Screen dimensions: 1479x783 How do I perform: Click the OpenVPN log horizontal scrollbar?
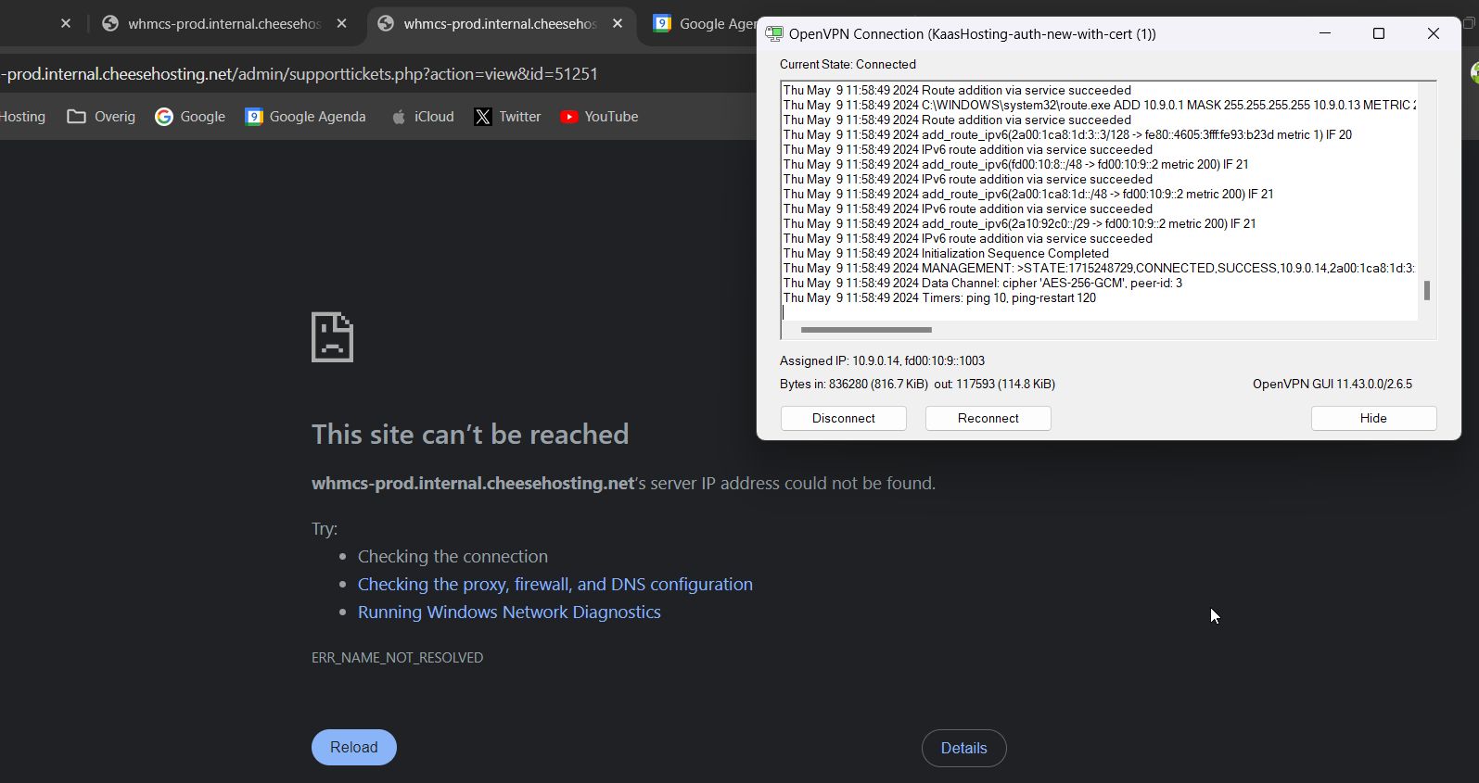866,330
